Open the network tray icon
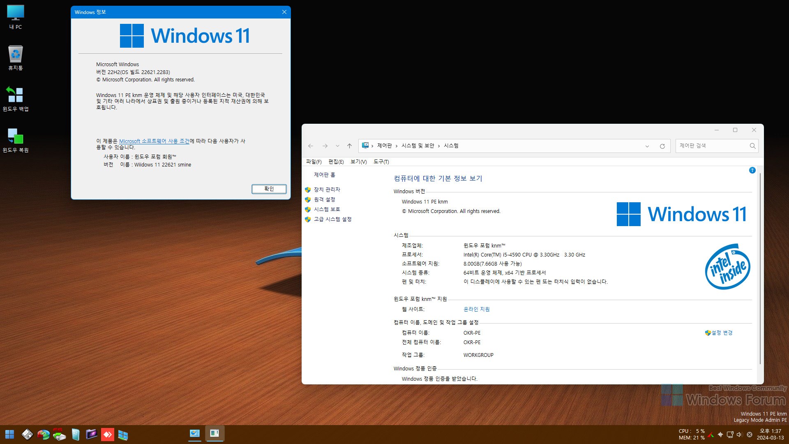 (730, 435)
